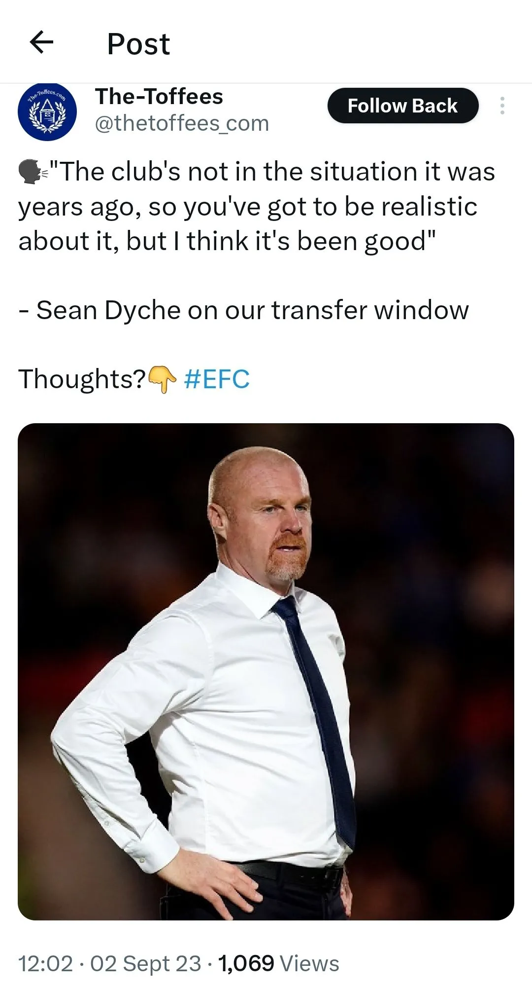Image resolution: width=532 pixels, height=989 pixels.
Task: Click the quote text starting "The club's not"
Action: [257, 206]
